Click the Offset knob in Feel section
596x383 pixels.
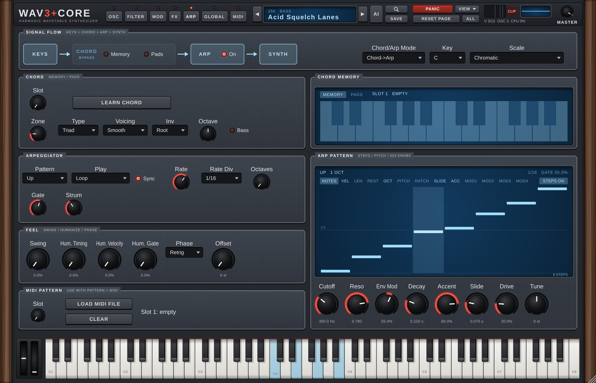223,260
